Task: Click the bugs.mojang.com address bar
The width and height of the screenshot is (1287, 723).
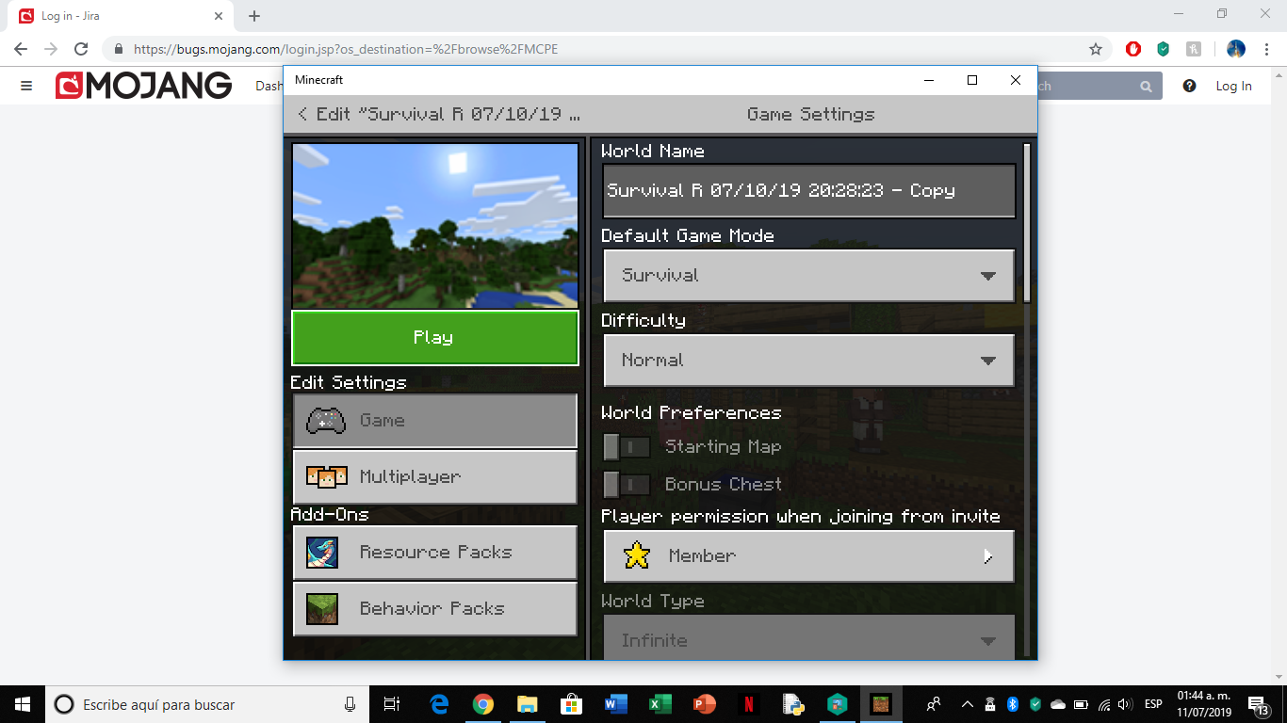Action: click(x=603, y=49)
